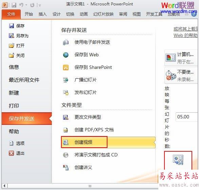Click the 放映每张幻灯片的秒数 label
The height and width of the screenshot is (190, 199).
(167, 117)
